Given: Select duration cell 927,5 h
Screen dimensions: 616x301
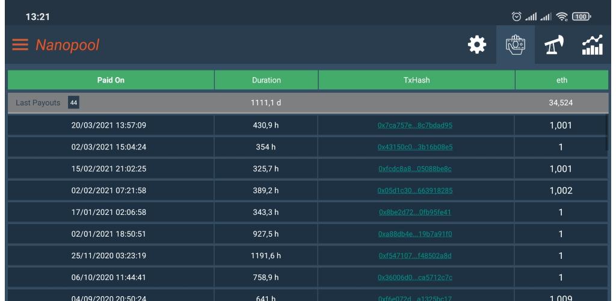Looking at the screenshot, I should [x=265, y=234].
